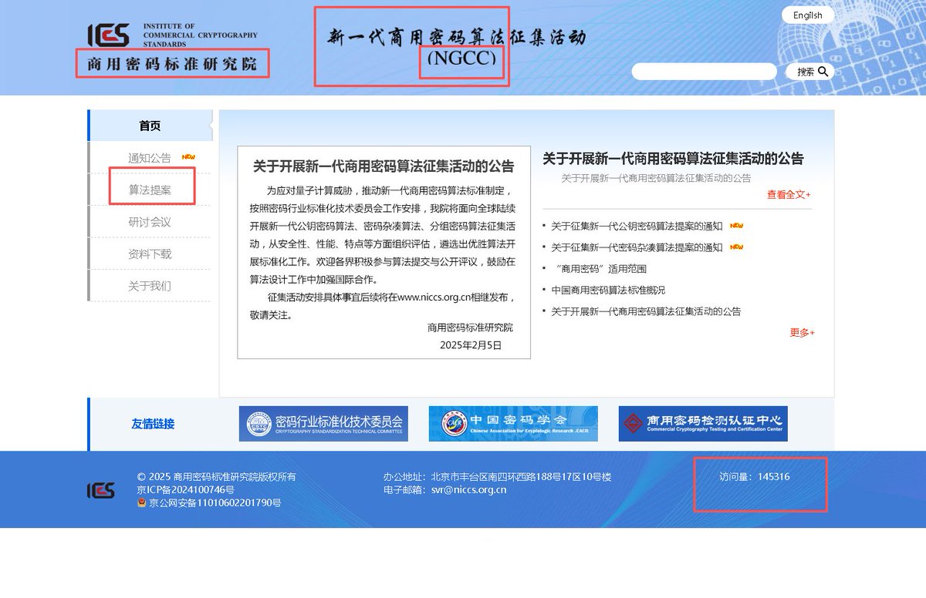Open the 资料下载 menu item
This screenshot has width=926, height=598.
(150, 254)
